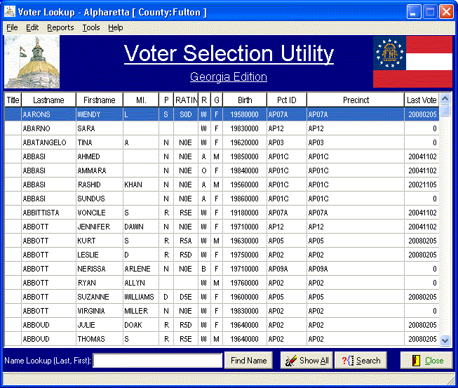Sort by Last Vote column header
This screenshot has width=458, height=388.
(x=422, y=100)
